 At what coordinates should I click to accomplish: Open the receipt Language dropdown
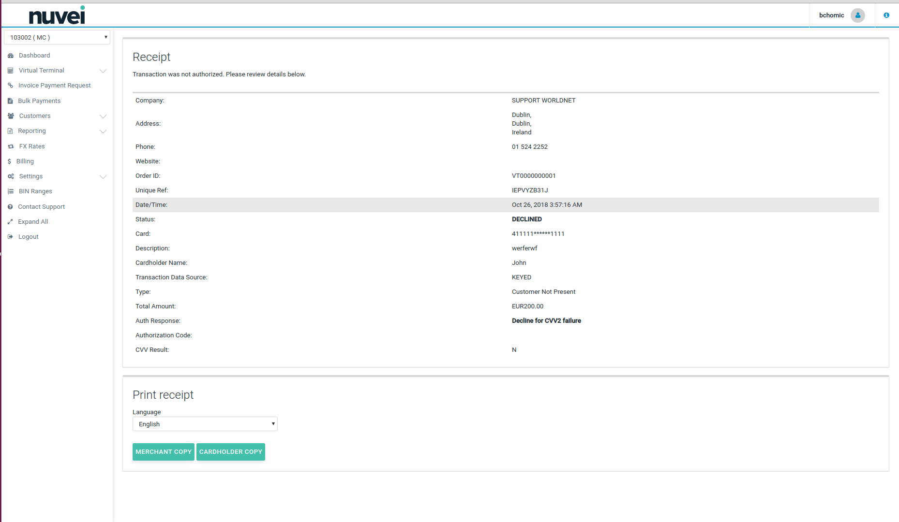(x=205, y=424)
